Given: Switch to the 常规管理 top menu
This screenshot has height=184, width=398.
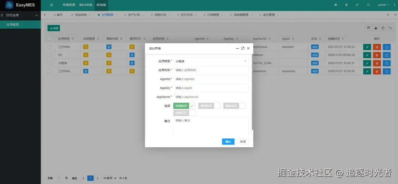Looking at the screenshot, I should tap(69, 5).
